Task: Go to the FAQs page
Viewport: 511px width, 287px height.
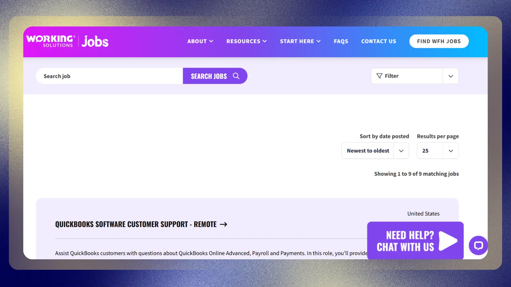Action: 341,41
